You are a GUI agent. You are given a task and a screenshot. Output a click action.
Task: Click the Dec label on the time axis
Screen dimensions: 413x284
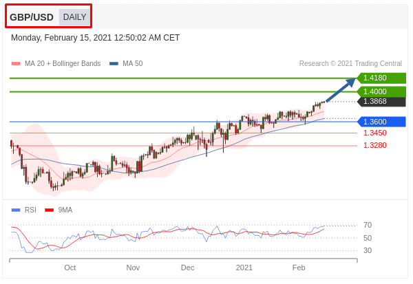click(187, 267)
